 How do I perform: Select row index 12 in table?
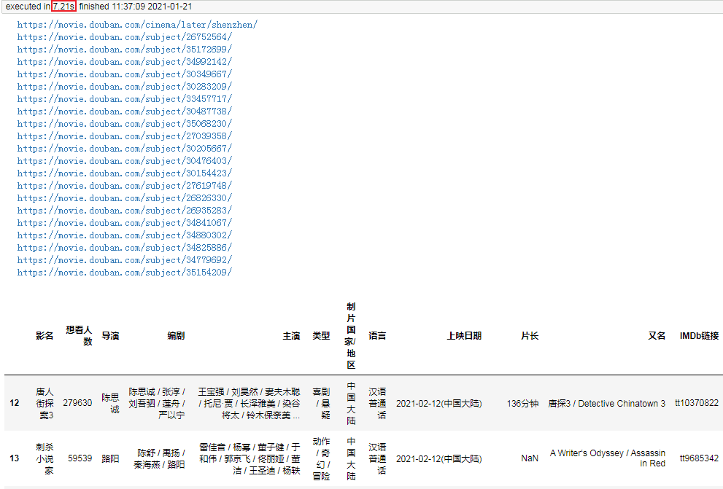(x=15, y=403)
